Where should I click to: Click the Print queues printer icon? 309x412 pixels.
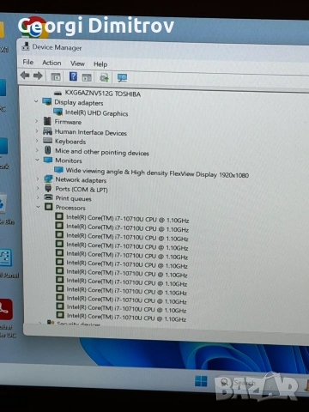coord(48,197)
